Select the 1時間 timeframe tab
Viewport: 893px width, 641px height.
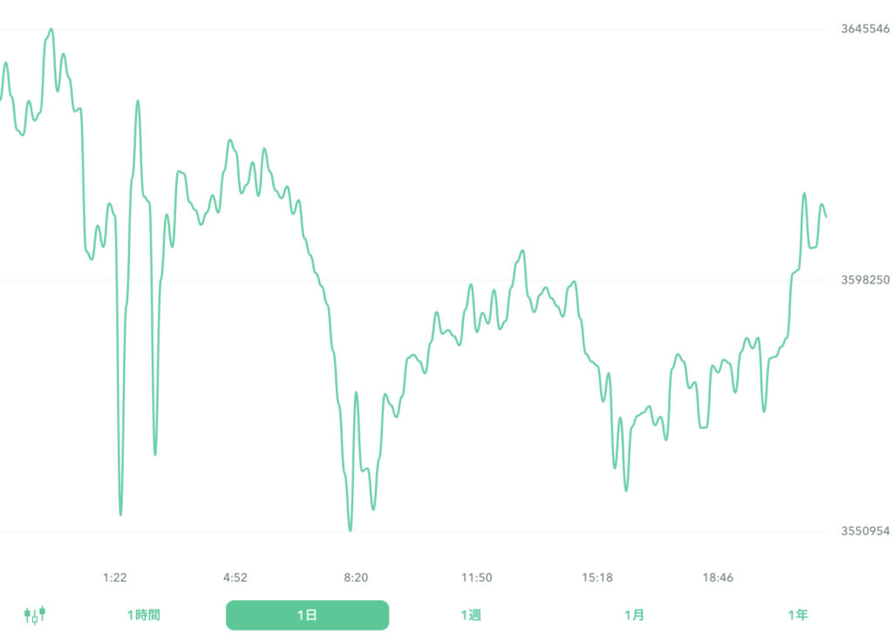coord(144,615)
